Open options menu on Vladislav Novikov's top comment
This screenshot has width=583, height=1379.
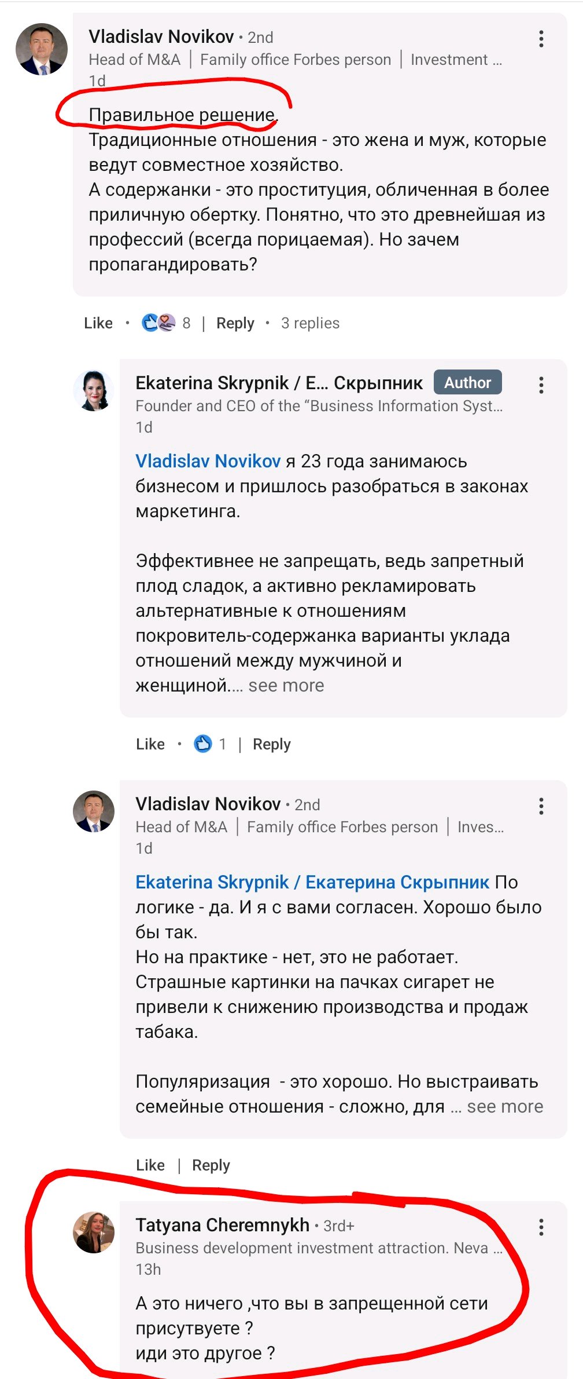[541, 39]
